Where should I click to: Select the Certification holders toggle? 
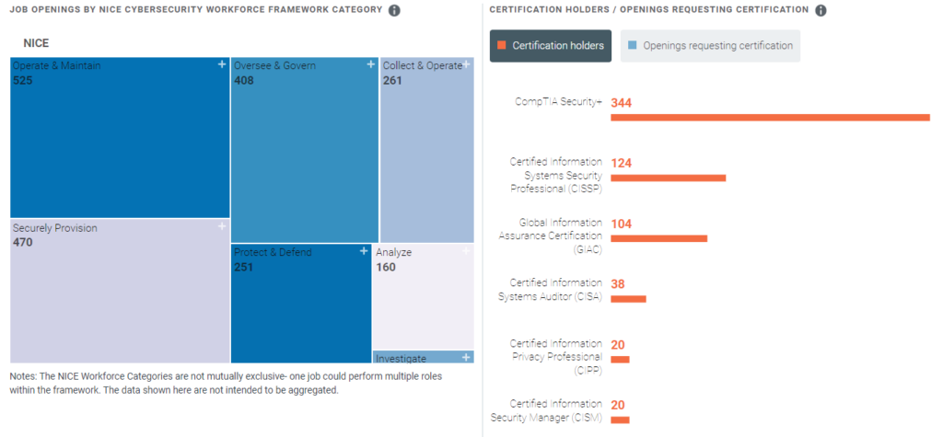tap(551, 45)
